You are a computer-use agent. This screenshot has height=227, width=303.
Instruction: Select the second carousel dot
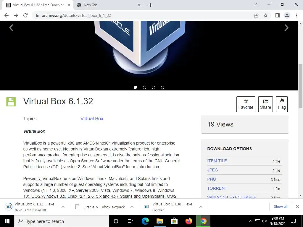pos(144,87)
